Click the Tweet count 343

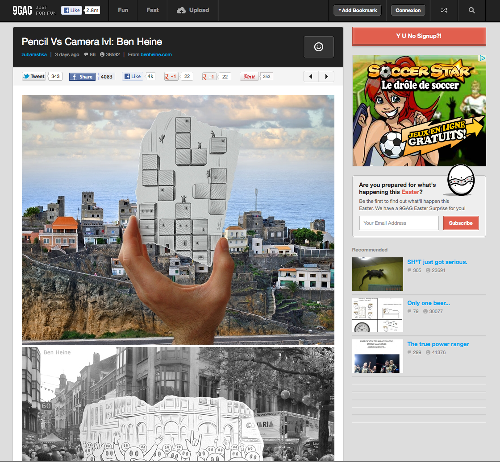[x=55, y=76]
